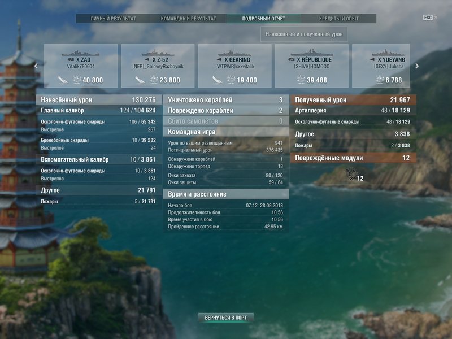Click the Повреждено кораблей row

pos(226,110)
